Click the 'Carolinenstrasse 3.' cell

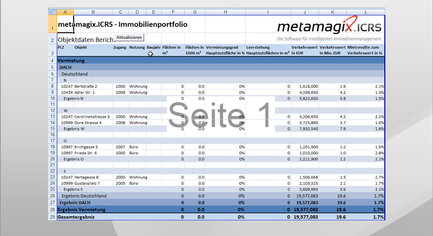tap(93, 117)
